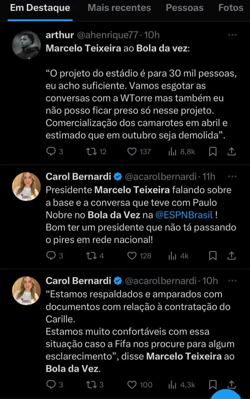Switch to the Mais recentes tab
The width and height of the screenshot is (250, 399).
coord(119,8)
